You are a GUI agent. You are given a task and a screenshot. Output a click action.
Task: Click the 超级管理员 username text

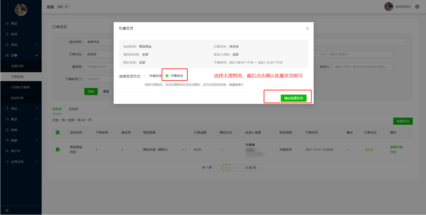pyautogui.click(x=403, y=7)
